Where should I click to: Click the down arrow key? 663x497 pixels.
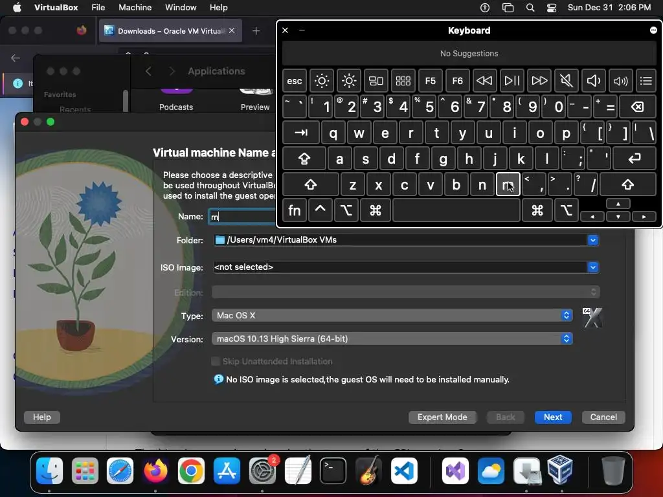(618, 216)
